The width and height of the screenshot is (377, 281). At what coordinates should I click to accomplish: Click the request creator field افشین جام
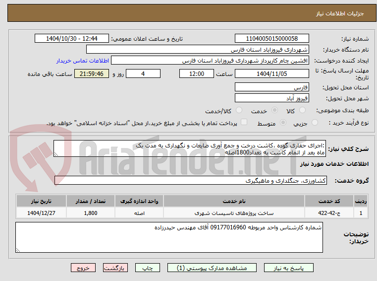click(x=210, y=61)
